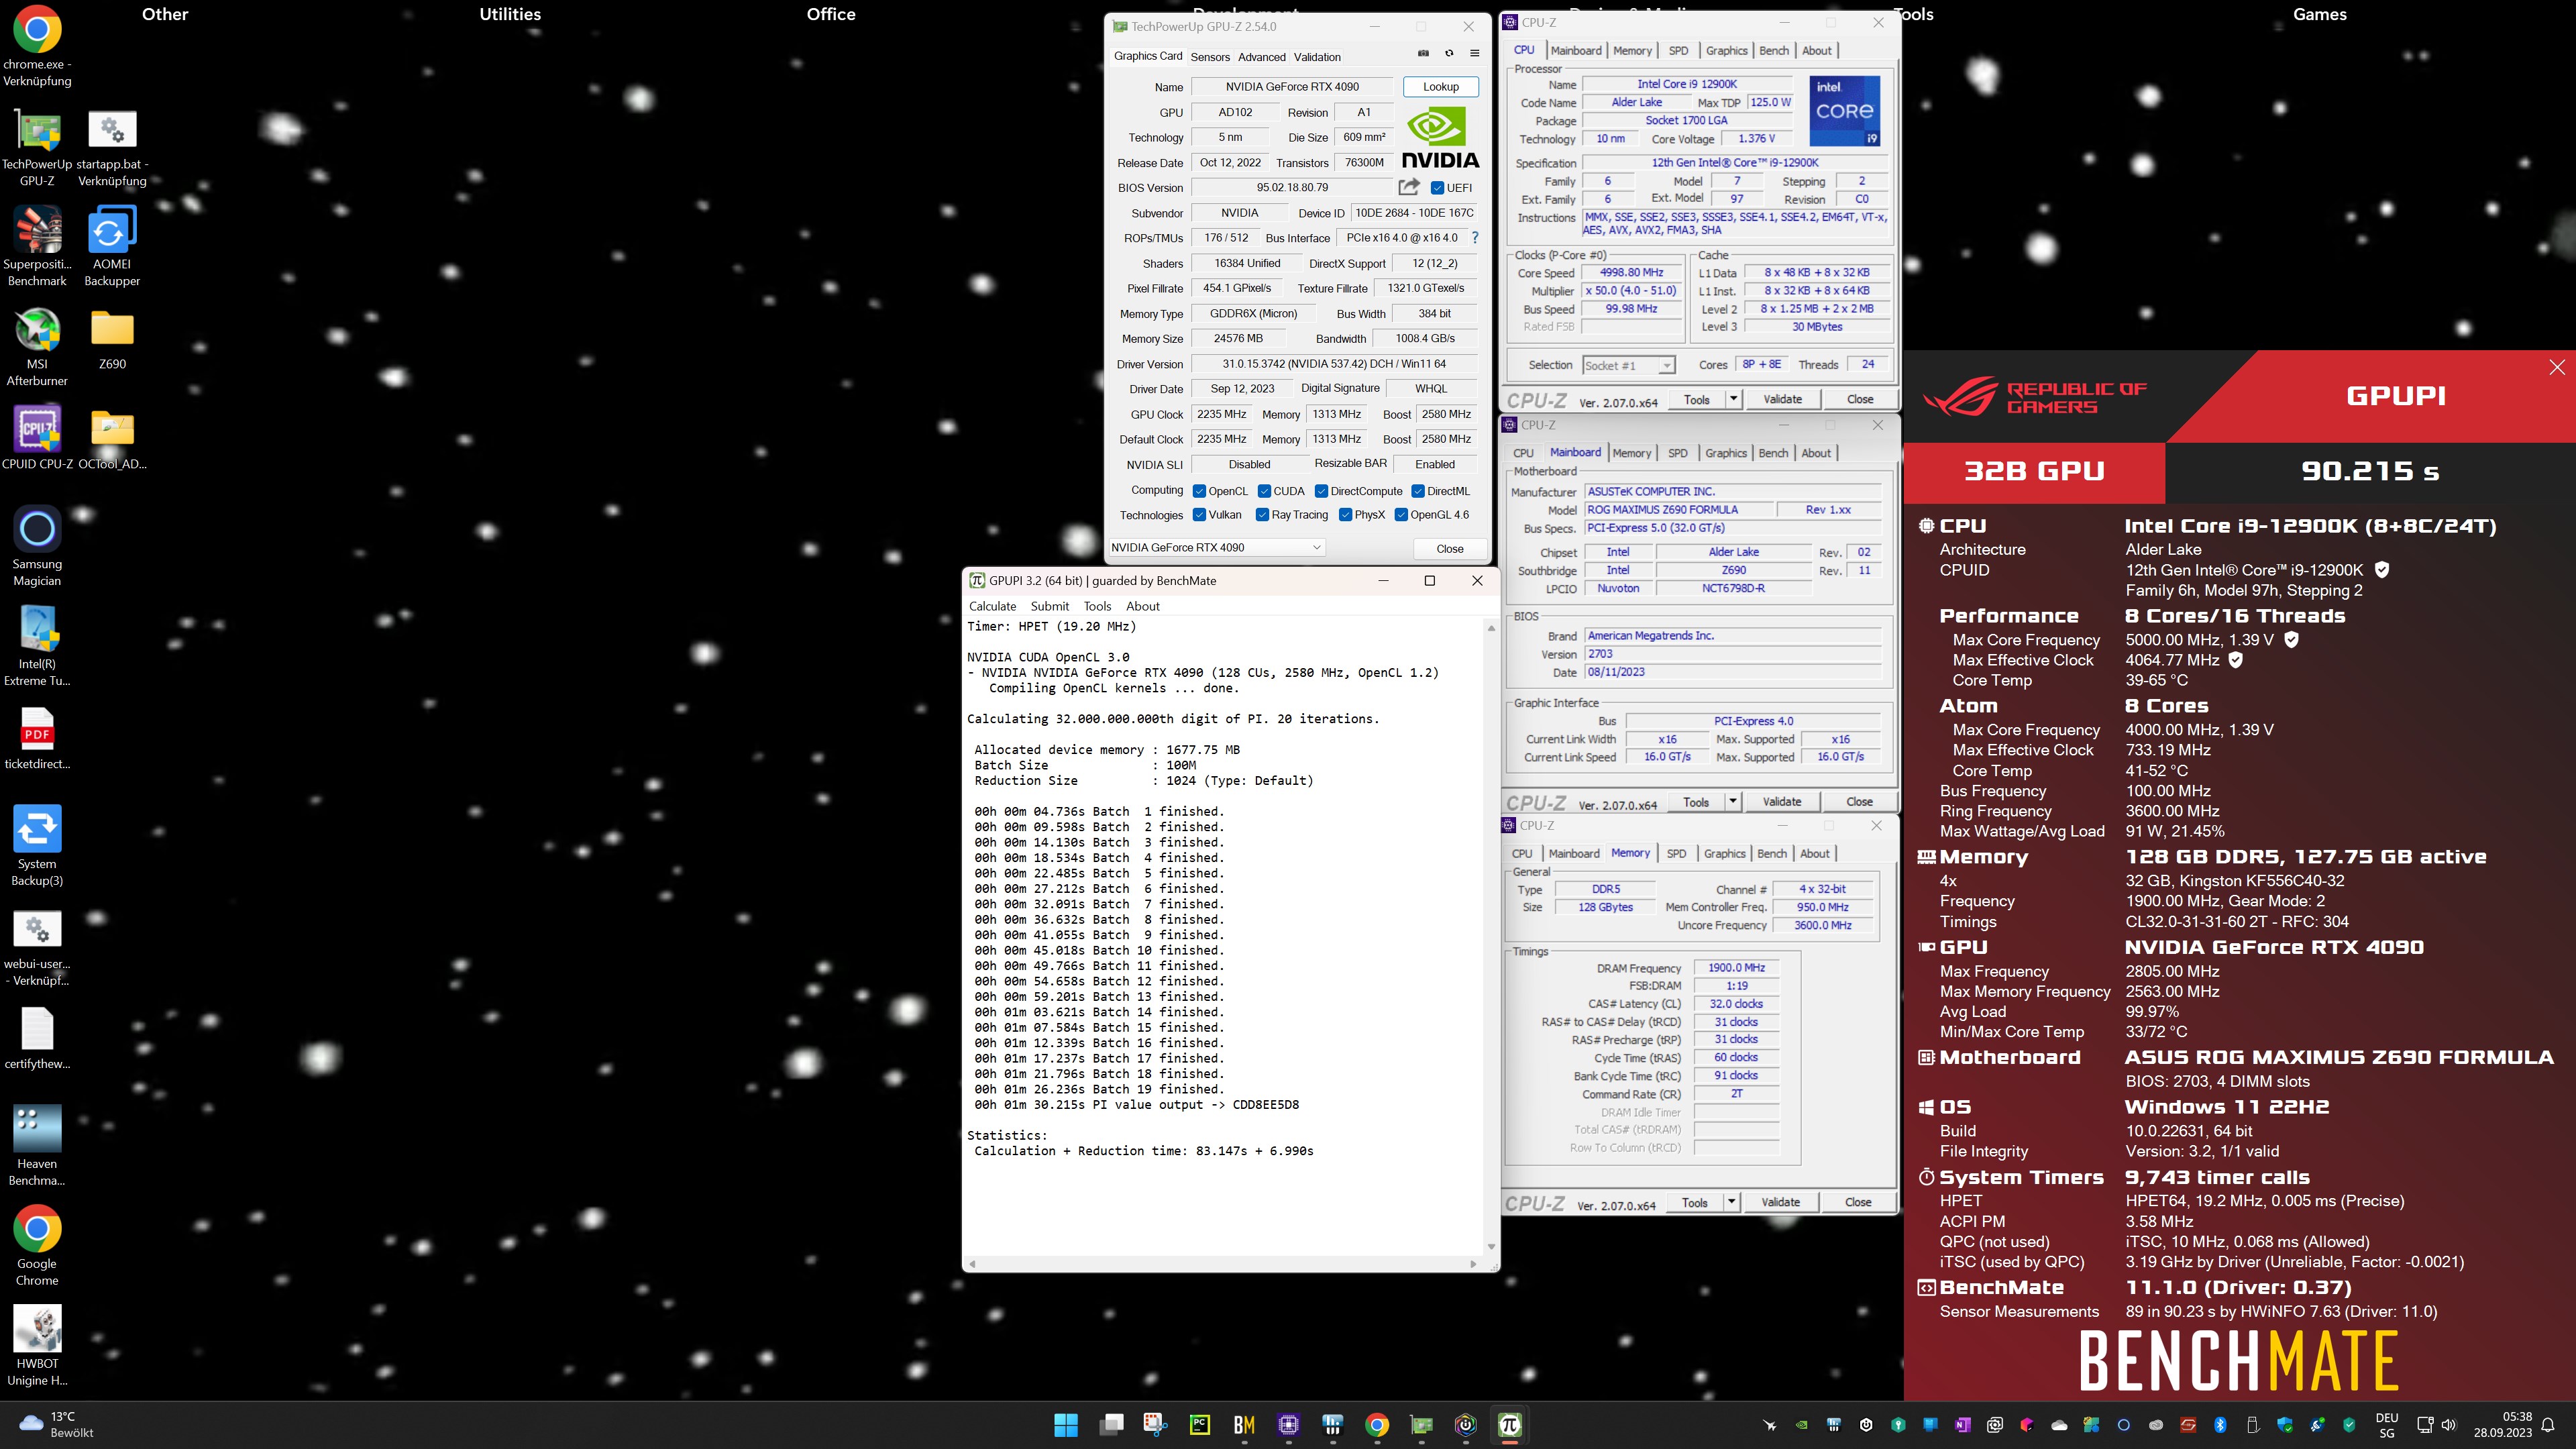Open the GPU-Z hamburger menu
Image resolution: width=2576 pixels, height=1449 pixels.
pyautogui.click(x=1474, y=54)
